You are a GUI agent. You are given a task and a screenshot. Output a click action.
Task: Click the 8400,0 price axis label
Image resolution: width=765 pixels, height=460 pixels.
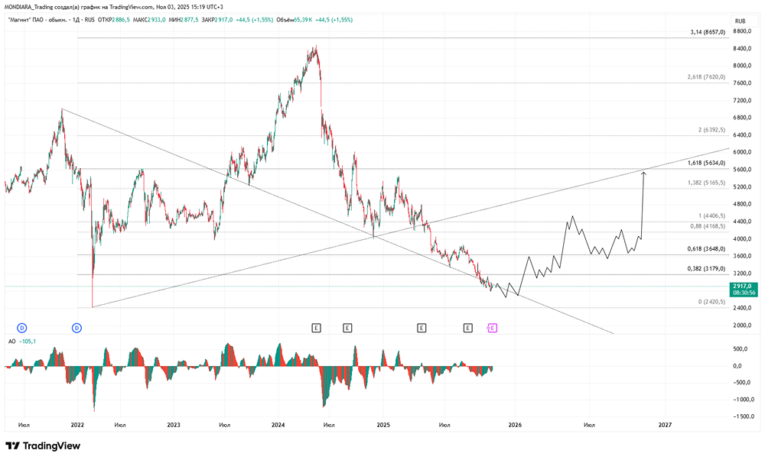click(x=743, y=49)
